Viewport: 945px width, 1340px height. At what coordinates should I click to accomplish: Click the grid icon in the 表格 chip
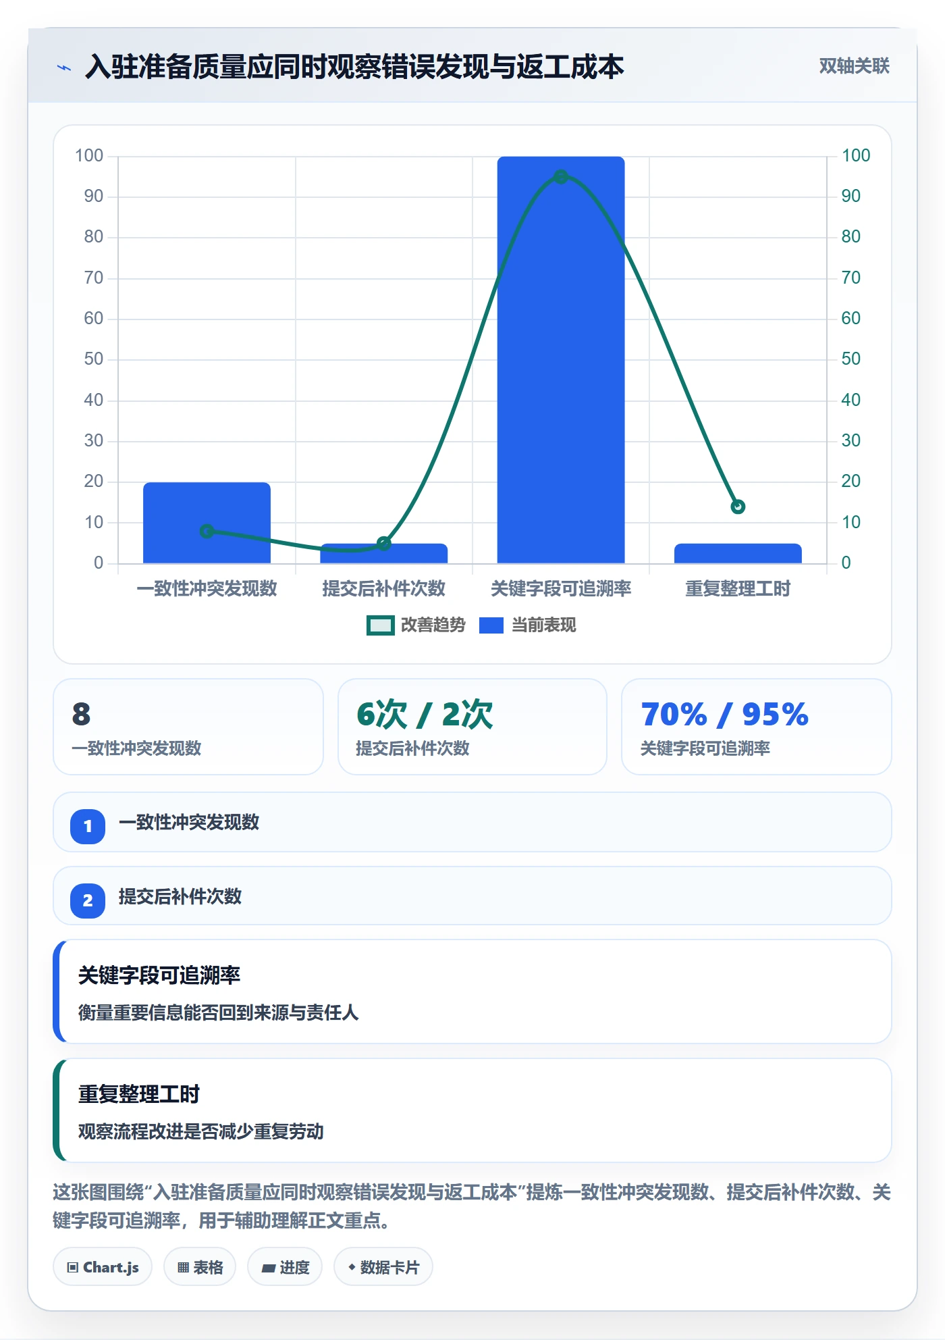pos(183,1268)
